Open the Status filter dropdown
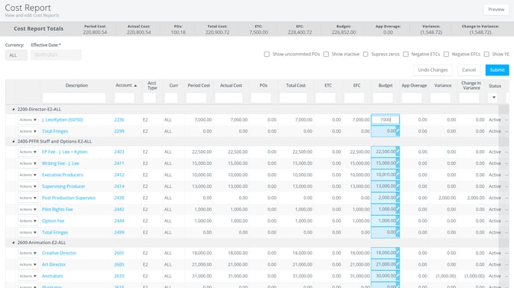The height and width of the screenshot is (288, 514). 494,98
